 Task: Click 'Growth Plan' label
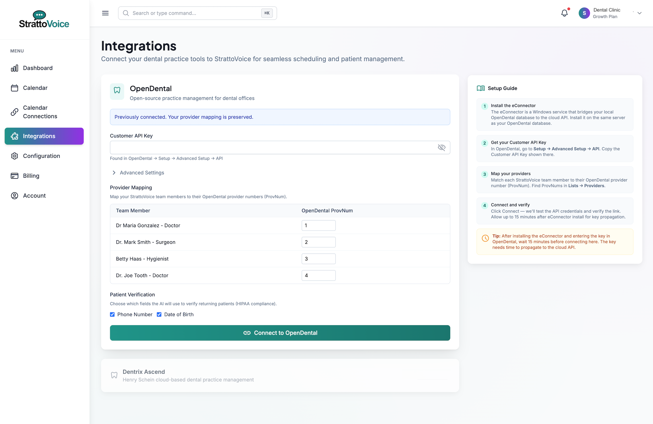(605, 17)
